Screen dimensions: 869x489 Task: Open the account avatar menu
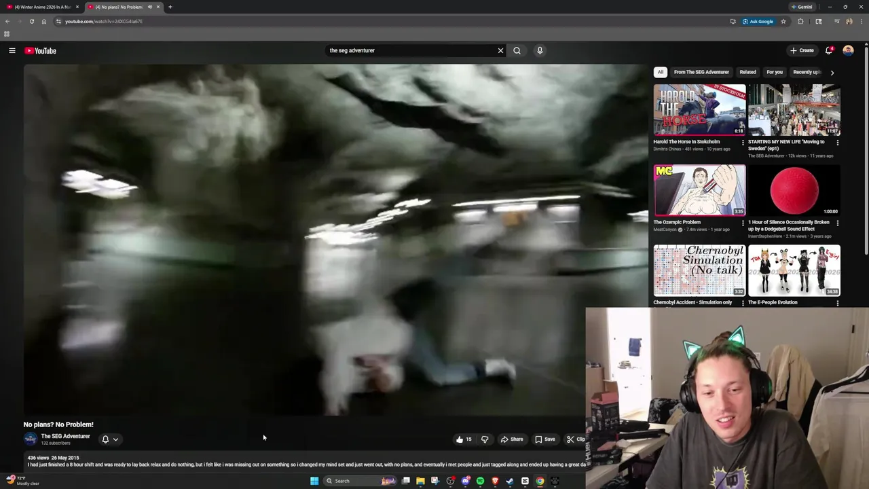[848, 50]
